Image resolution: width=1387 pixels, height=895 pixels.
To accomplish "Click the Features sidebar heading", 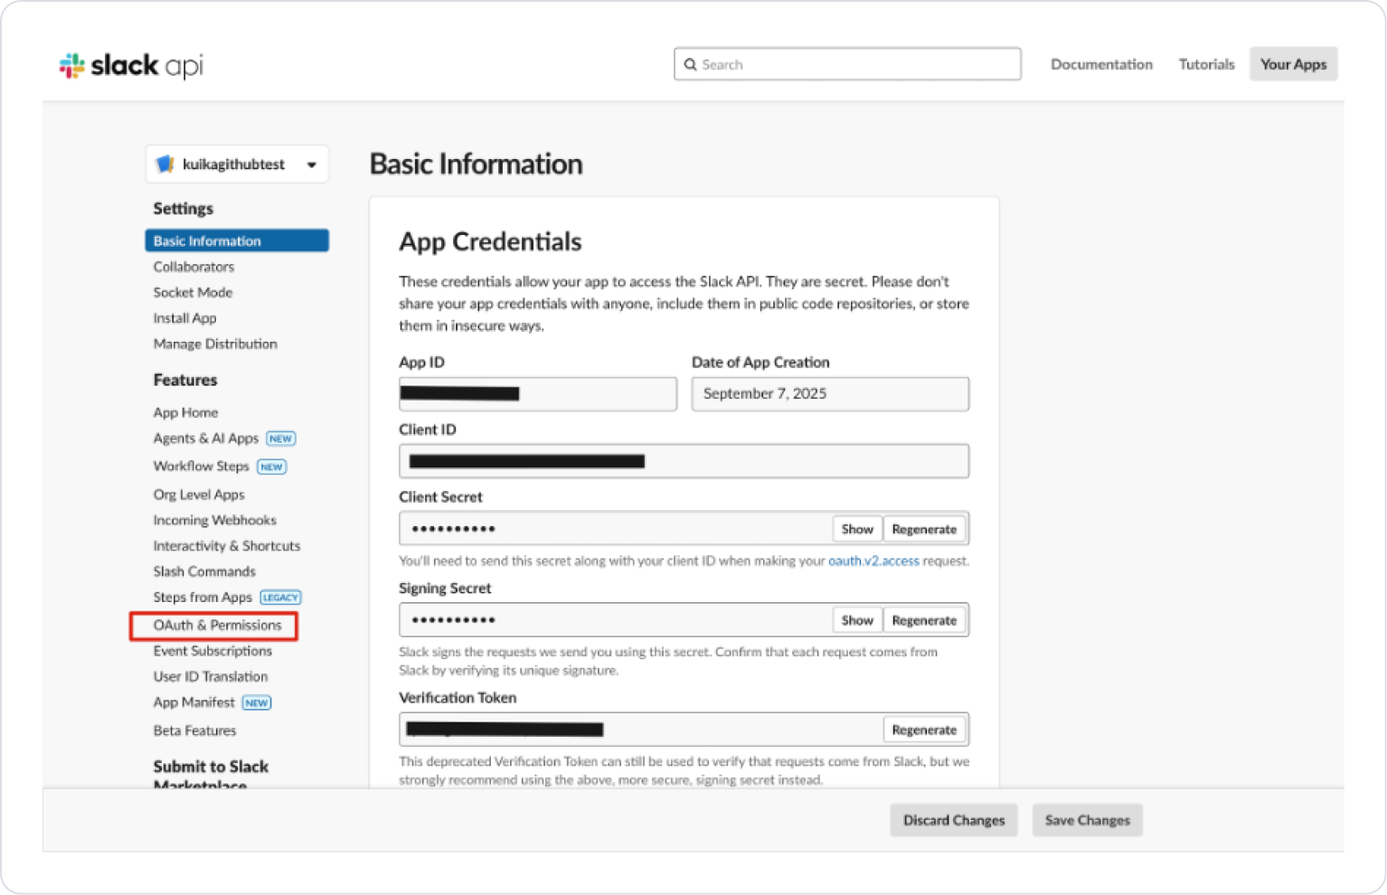I will point(185,380).
